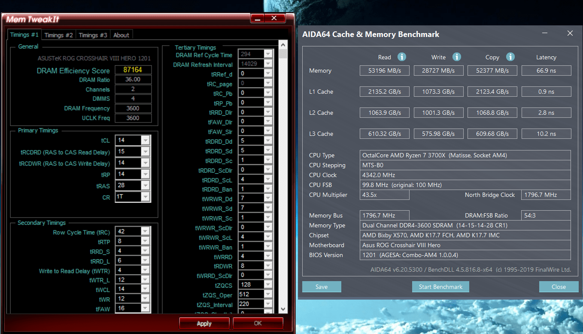Close the Mem TweakIt window

(274, 18)
